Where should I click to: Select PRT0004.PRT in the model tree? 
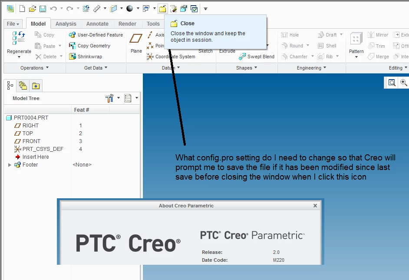[x=27, y=118]
